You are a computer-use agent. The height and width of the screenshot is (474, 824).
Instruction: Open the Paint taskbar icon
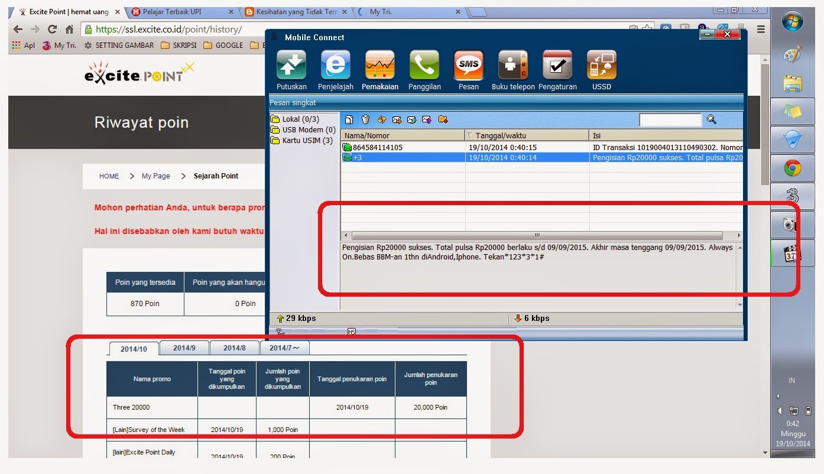[792, 55]
